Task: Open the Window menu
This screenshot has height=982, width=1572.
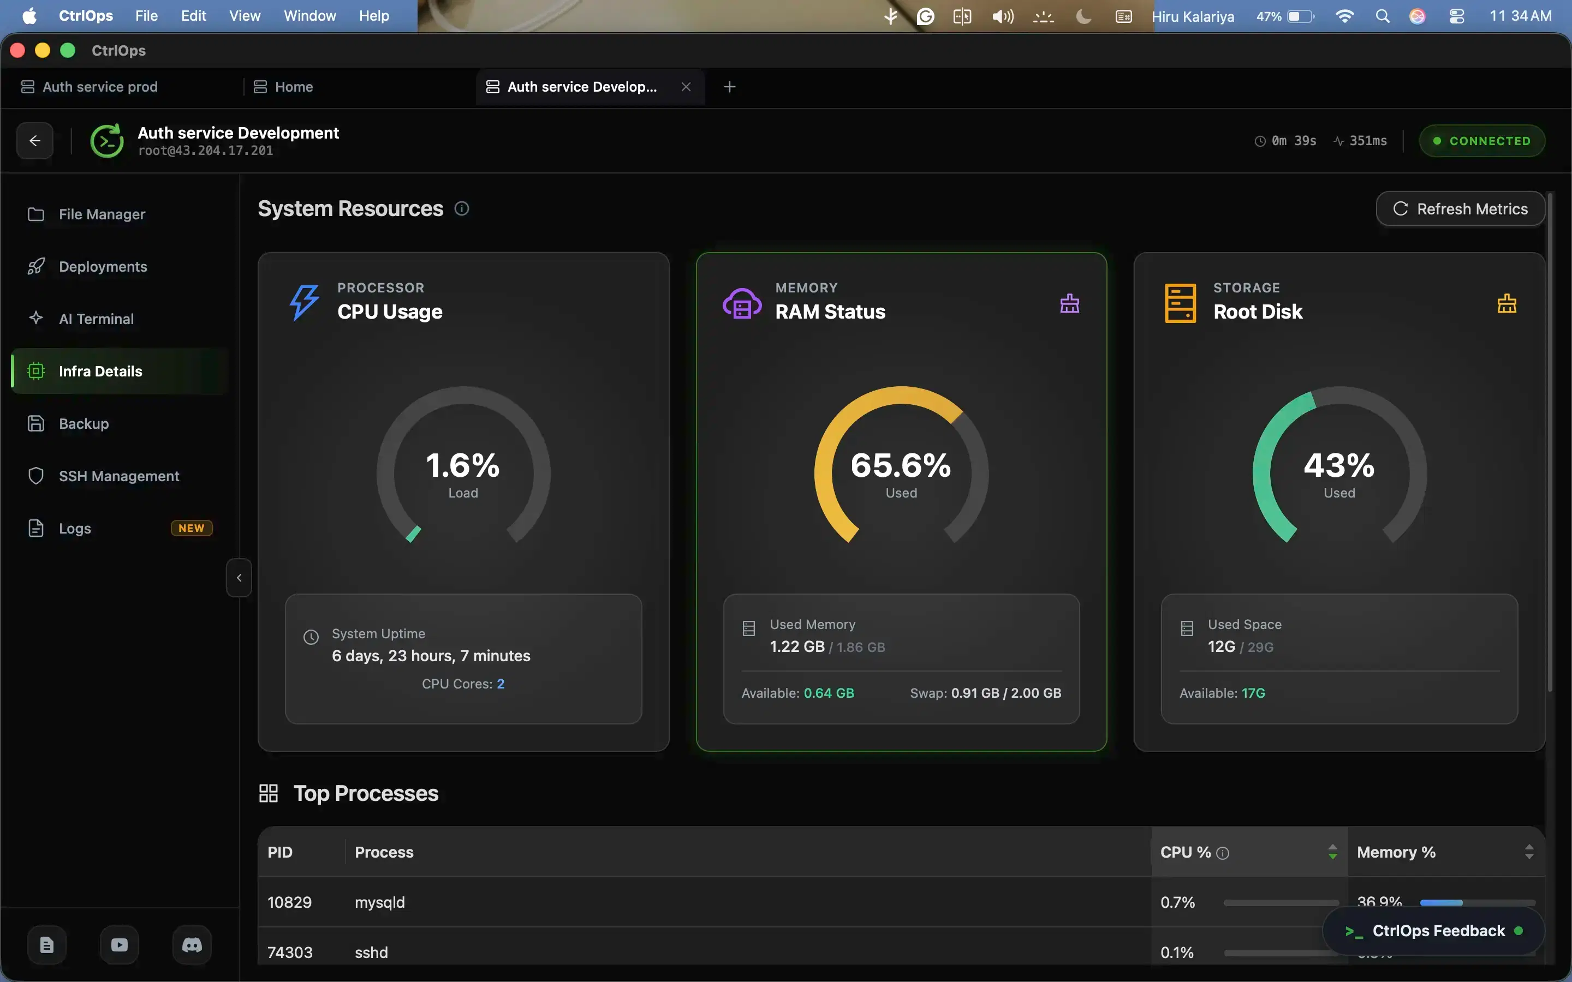Action: click(x=309, y=16)
